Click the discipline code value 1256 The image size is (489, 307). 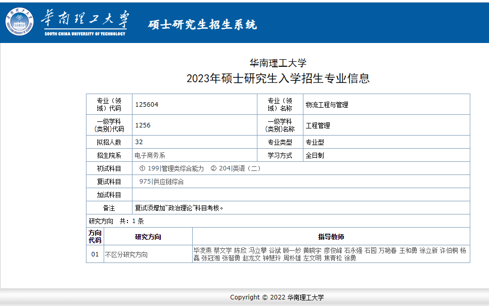143,125
